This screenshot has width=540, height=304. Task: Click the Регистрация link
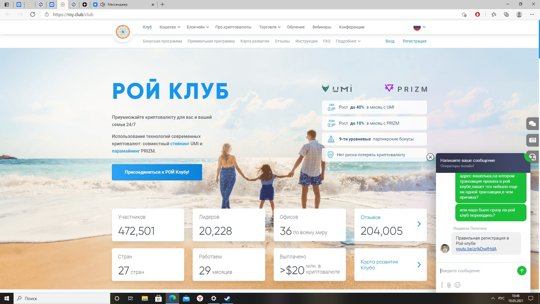click(414, 41)
